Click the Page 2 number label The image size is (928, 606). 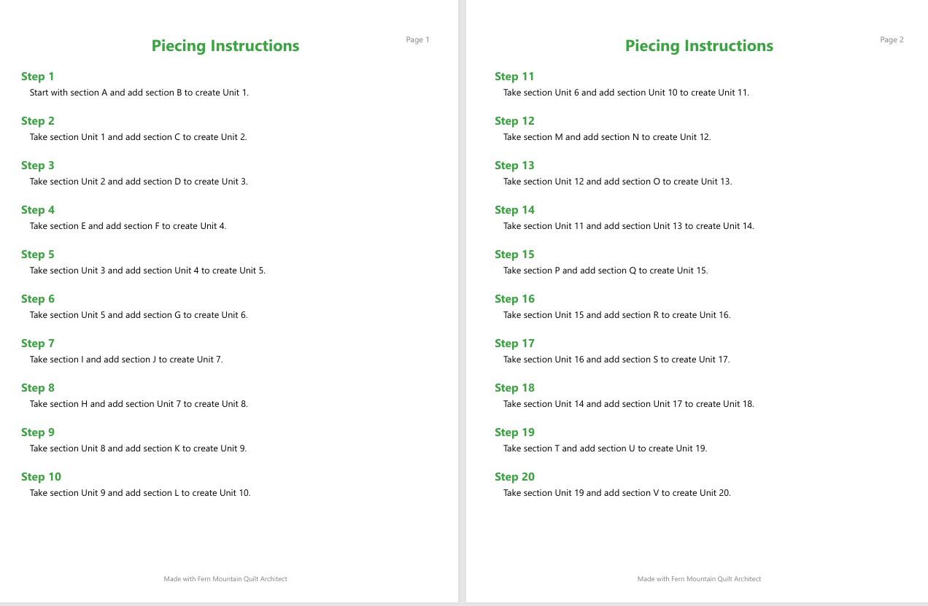[892, 40]
